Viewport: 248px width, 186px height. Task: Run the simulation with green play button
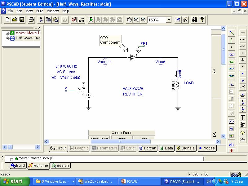coord(91,20)
